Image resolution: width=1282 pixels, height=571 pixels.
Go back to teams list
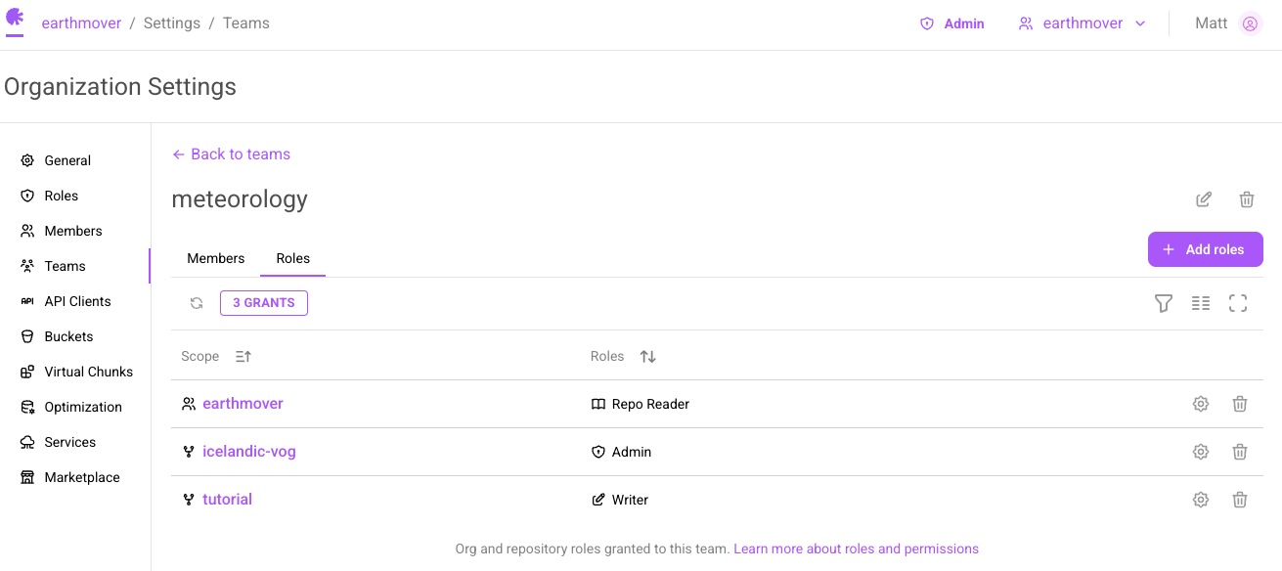pyautogui.click(x=231, y=154)
